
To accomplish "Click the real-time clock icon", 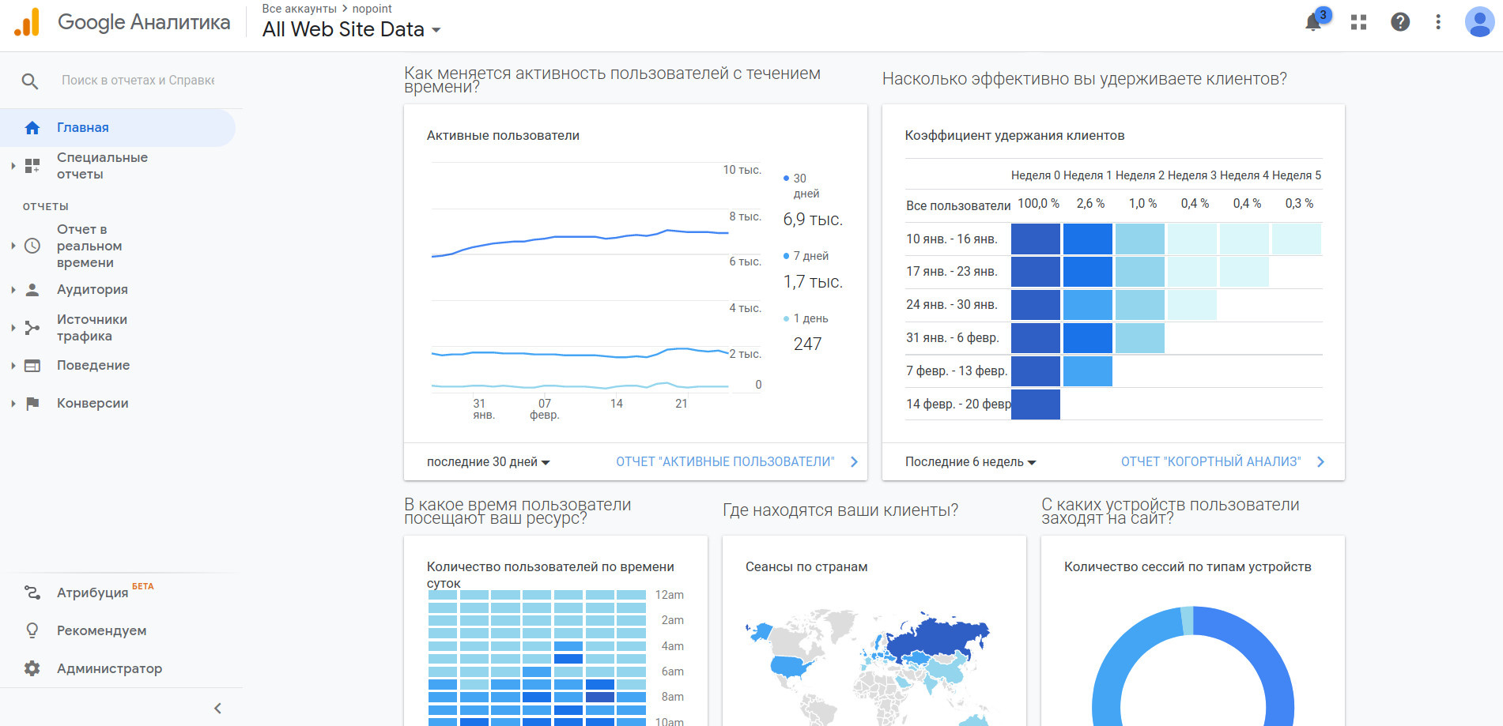I will [32, 246].
